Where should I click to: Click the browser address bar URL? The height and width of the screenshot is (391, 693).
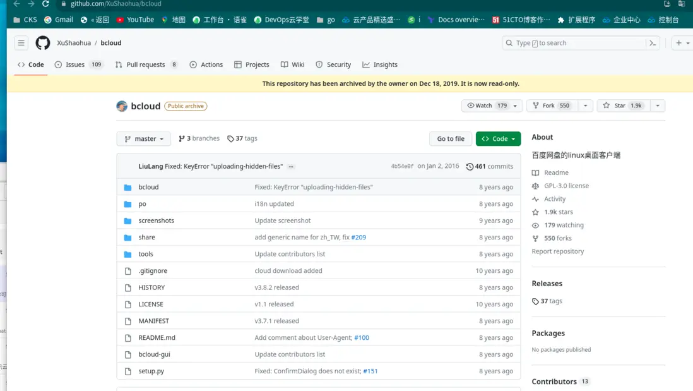[115, 4]
